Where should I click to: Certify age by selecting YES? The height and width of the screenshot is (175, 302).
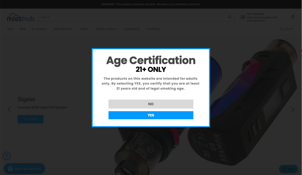coord(151,115)
